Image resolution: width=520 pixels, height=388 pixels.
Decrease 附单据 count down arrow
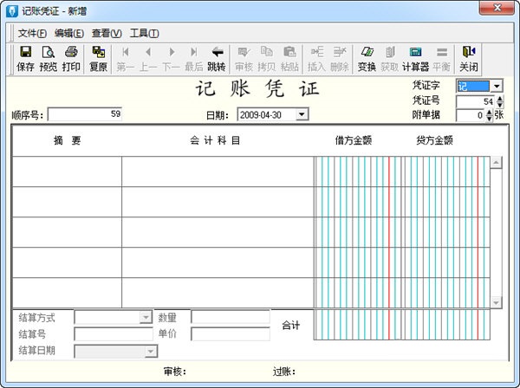[x=489, y=118]
